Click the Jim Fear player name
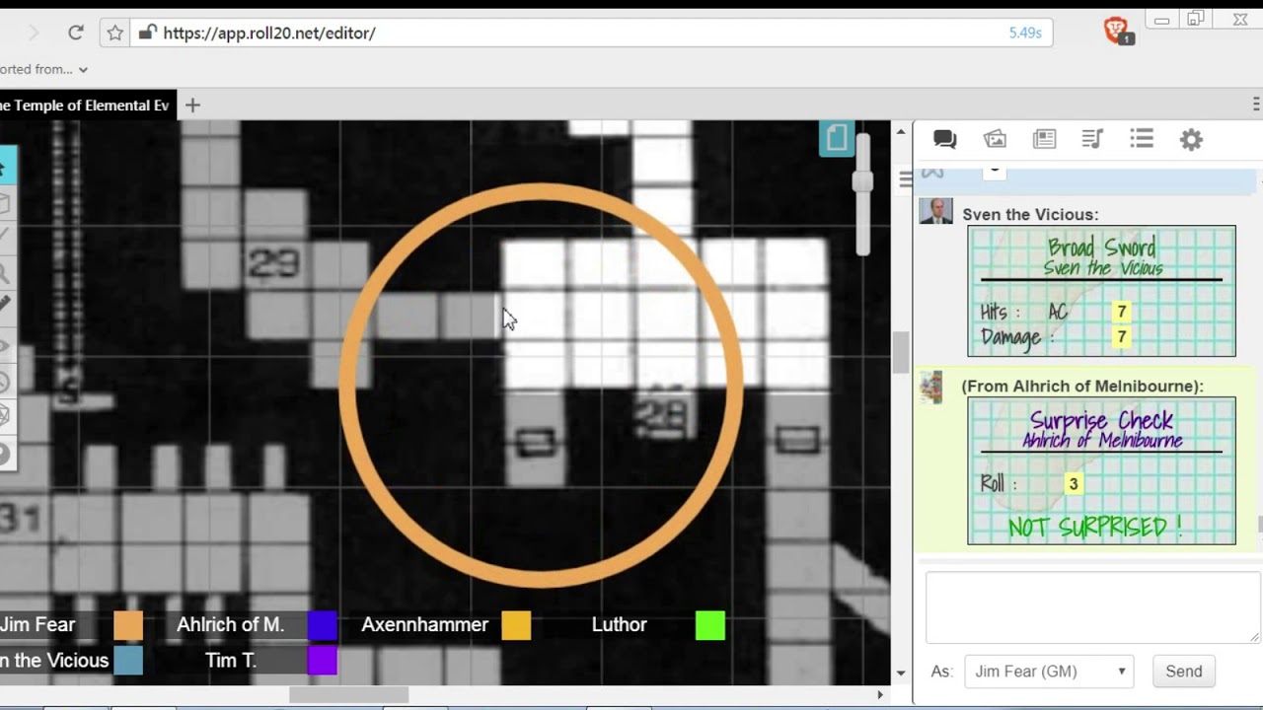Screen dimensions: 1263x710 point(37,625)
